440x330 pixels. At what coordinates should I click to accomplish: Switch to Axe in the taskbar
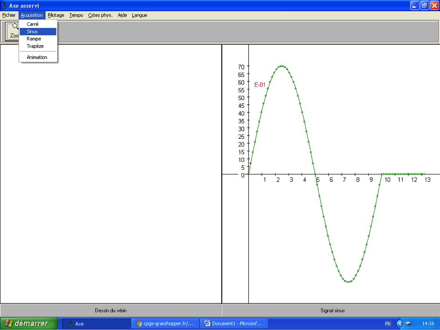click(96, 324)
